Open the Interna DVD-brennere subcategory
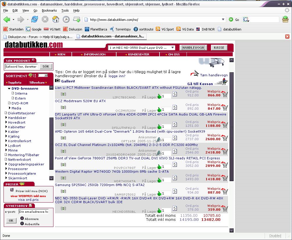 tap(21, 93)
